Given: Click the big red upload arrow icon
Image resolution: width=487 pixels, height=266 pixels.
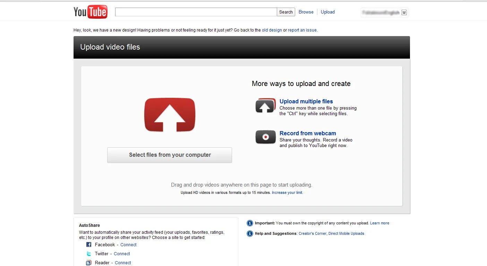Looking at the screenshot, I should coord(170,115).
